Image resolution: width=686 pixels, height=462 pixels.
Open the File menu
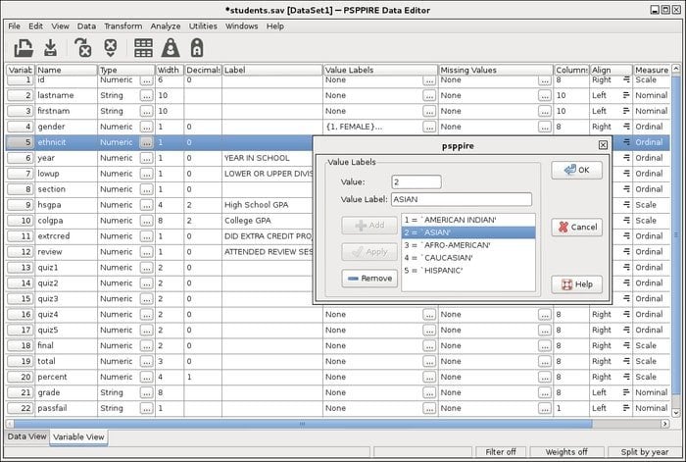(x=14, y=26)
